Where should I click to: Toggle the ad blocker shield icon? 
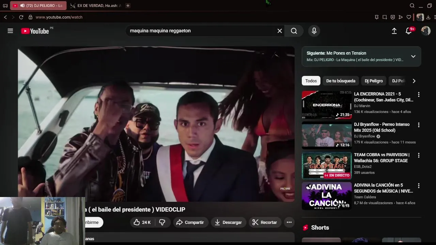click(x=393, y=17)
